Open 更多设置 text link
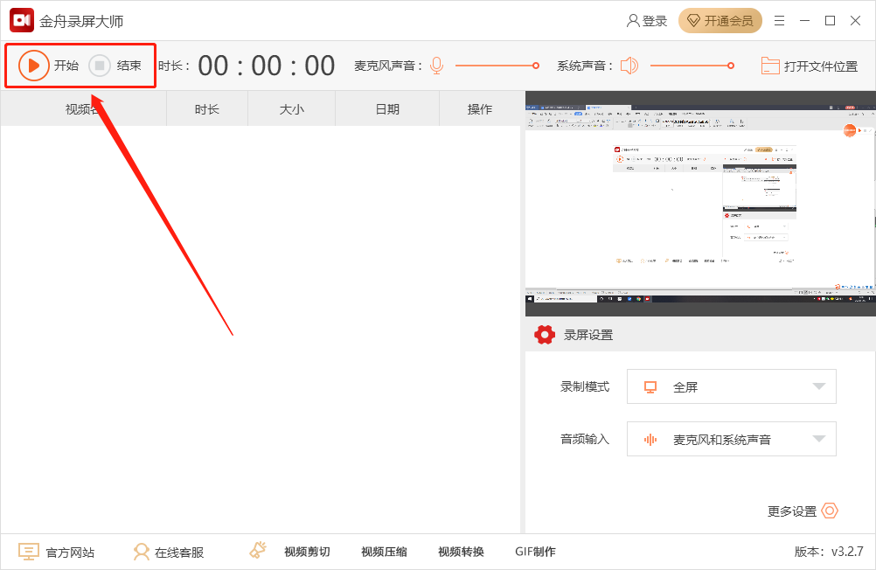The image size is (876, 570). pos(792,511)
